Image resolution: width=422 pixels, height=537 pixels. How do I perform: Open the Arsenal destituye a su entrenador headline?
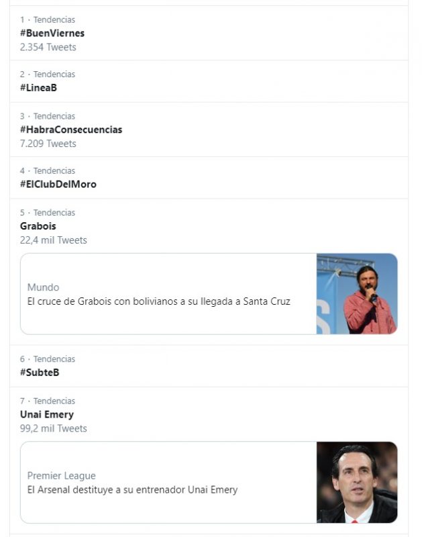click(x=133, y=490)
